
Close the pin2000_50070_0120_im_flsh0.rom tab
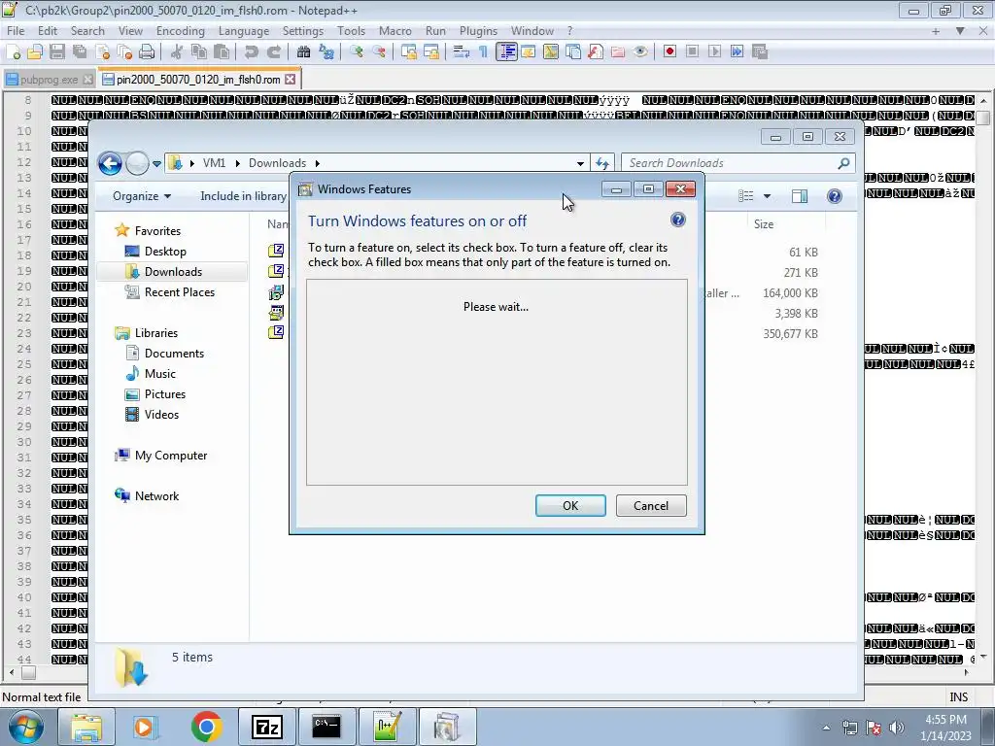(290, 80)
